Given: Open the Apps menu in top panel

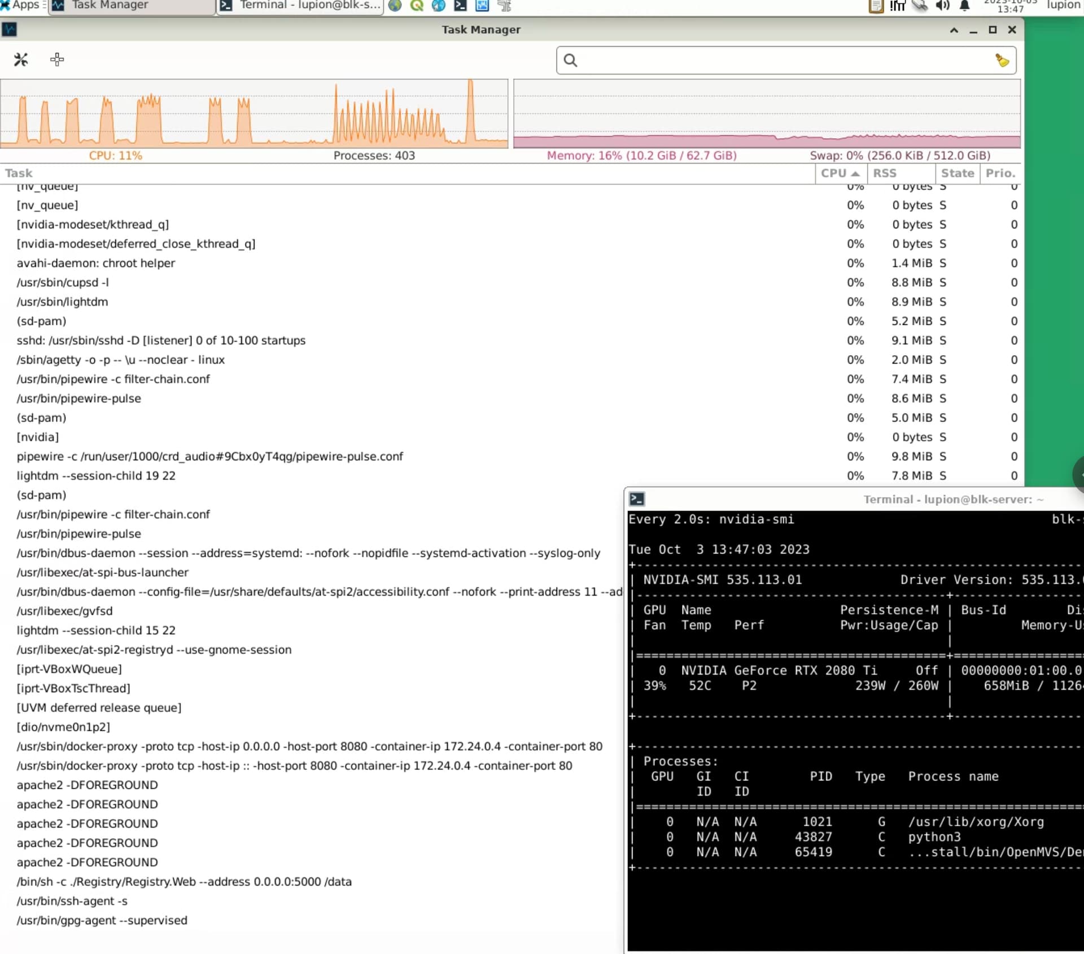Looking at the screenshot, I should tap(21, 5).
